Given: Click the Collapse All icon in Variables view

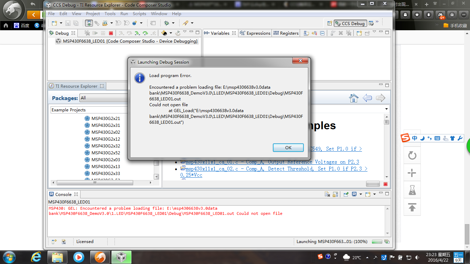Looking at the screenshot, I should point(322,33).
